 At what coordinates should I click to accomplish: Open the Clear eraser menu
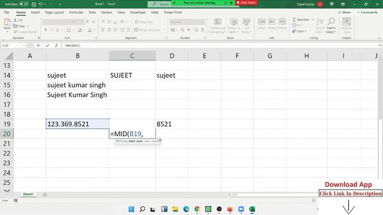299,31
